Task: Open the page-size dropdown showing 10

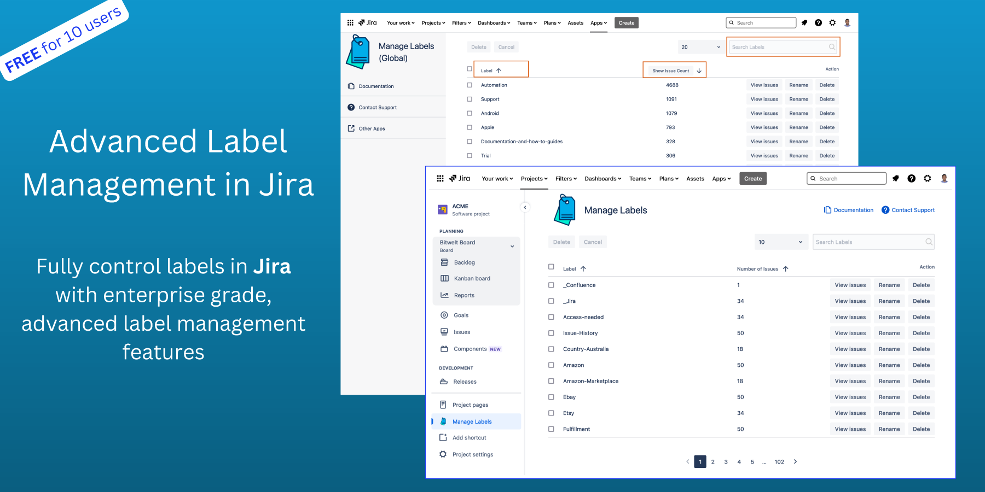Action: coord(781,242)
